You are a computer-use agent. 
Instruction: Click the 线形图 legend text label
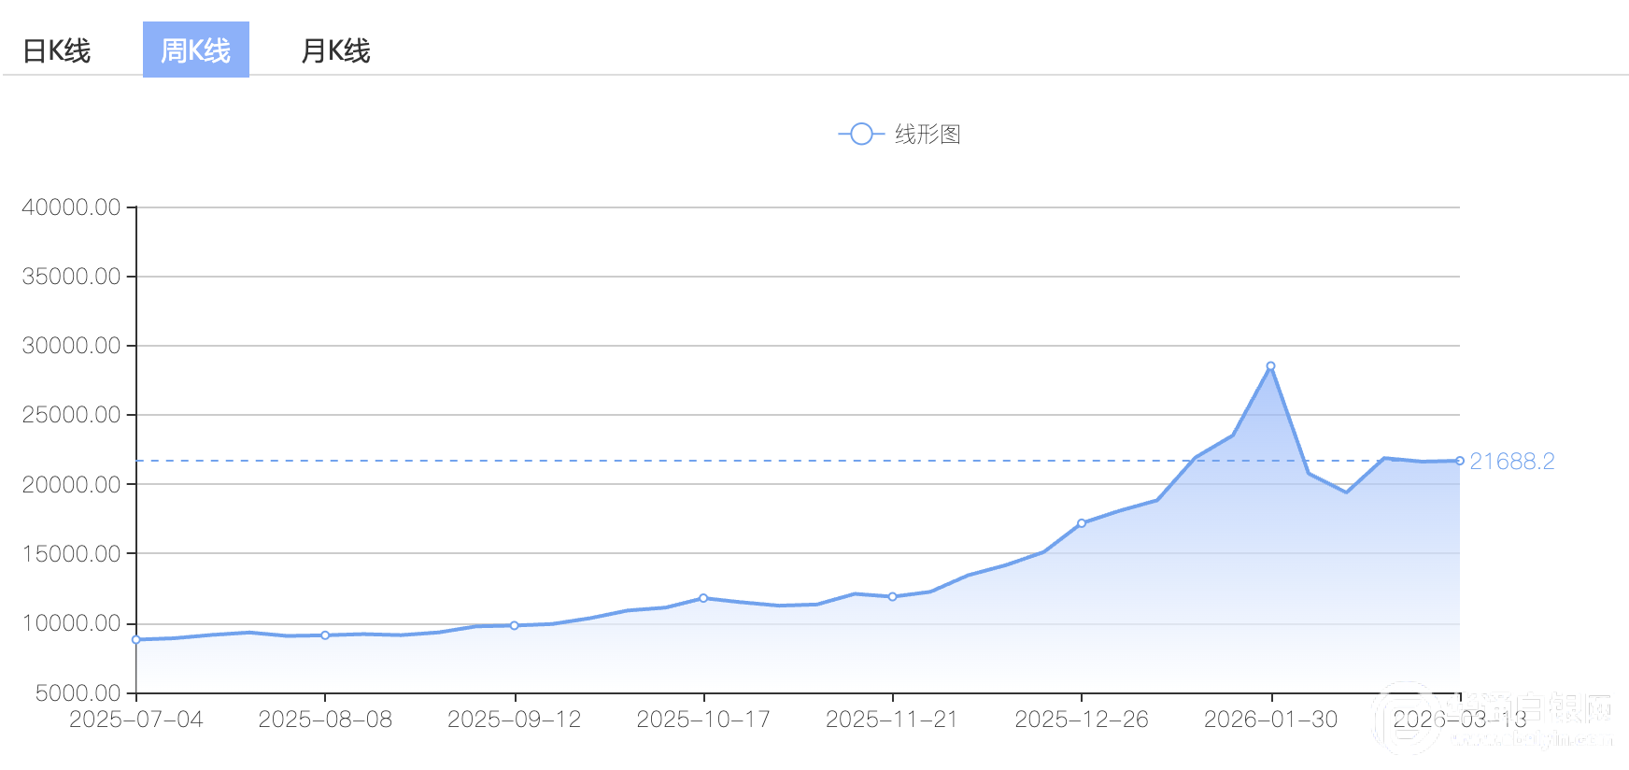[928, 135]
